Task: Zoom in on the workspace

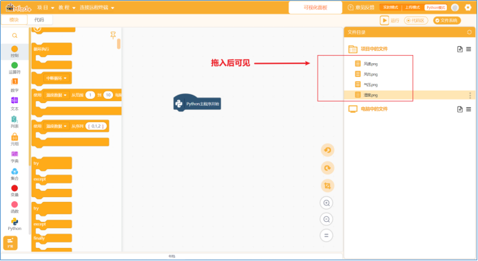Action: tap(326, 203)
